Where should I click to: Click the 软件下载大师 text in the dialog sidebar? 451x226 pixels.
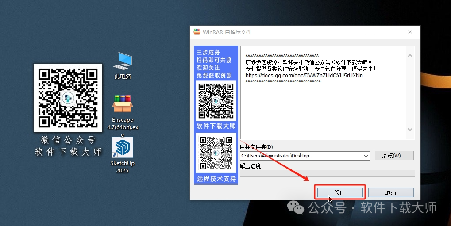[216, 126]
